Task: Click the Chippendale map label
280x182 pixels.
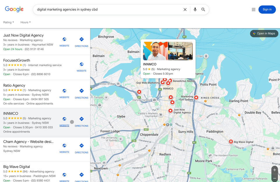Action: tap(149, 135)
